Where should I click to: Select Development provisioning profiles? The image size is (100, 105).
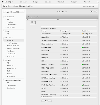pos(12,86)
